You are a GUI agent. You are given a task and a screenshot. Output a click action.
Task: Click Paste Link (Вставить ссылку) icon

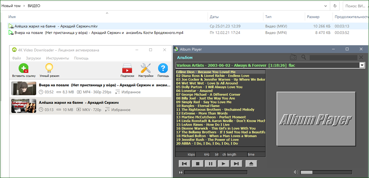coord(23,69)
